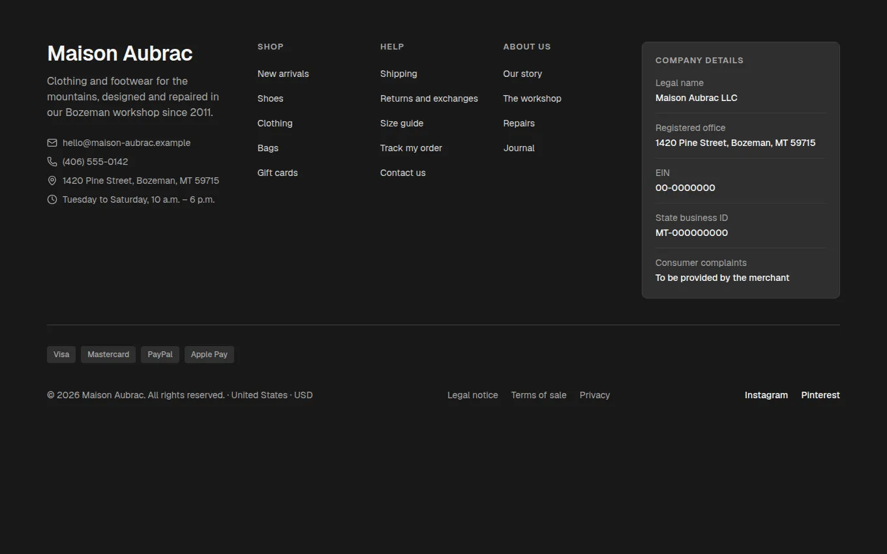The width and height of the screenshot is (887, 554).
Task: Click the registered office address in Company Details
Action: coord(736,143)
